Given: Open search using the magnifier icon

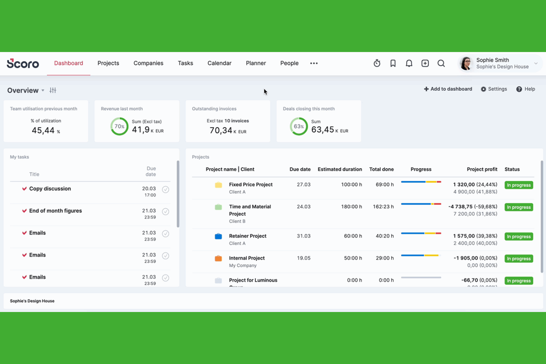Looking at the screenshot, I should (x=441, y=63).
